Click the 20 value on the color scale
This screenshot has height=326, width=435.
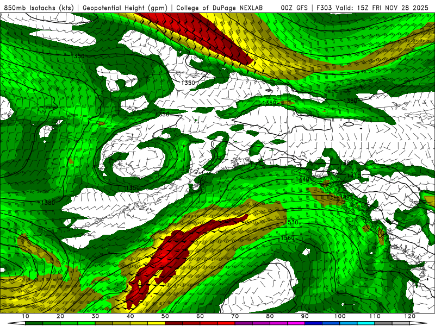60,316
